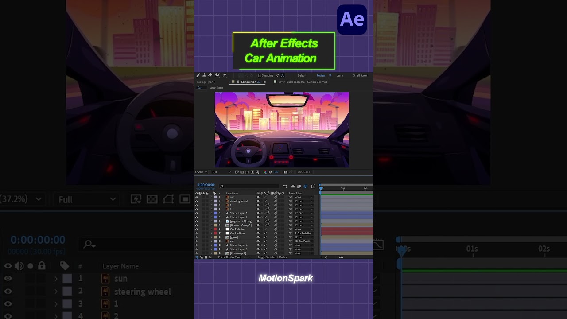Click Toggle Switches / Modes button
This screenshot has height=319, width=567.
pos(272,257)
